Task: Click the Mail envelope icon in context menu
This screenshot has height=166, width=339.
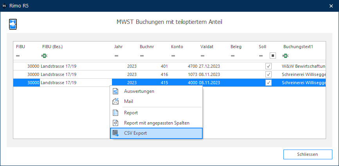Action: click(x=115, y=101)
